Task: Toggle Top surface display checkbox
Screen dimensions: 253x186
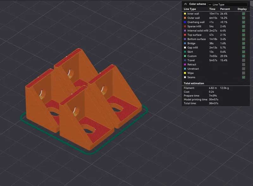Action: (x=244, y=35)
